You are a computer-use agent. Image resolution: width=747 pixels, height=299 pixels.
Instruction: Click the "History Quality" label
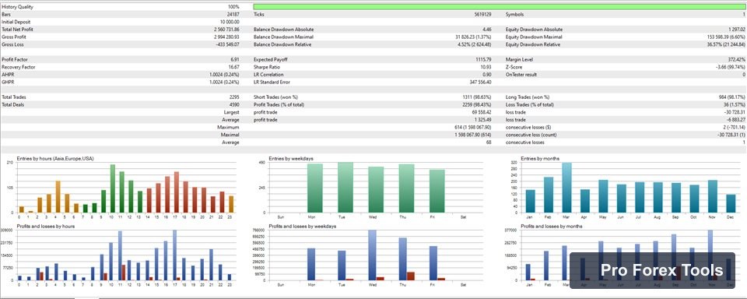[18, 7]
